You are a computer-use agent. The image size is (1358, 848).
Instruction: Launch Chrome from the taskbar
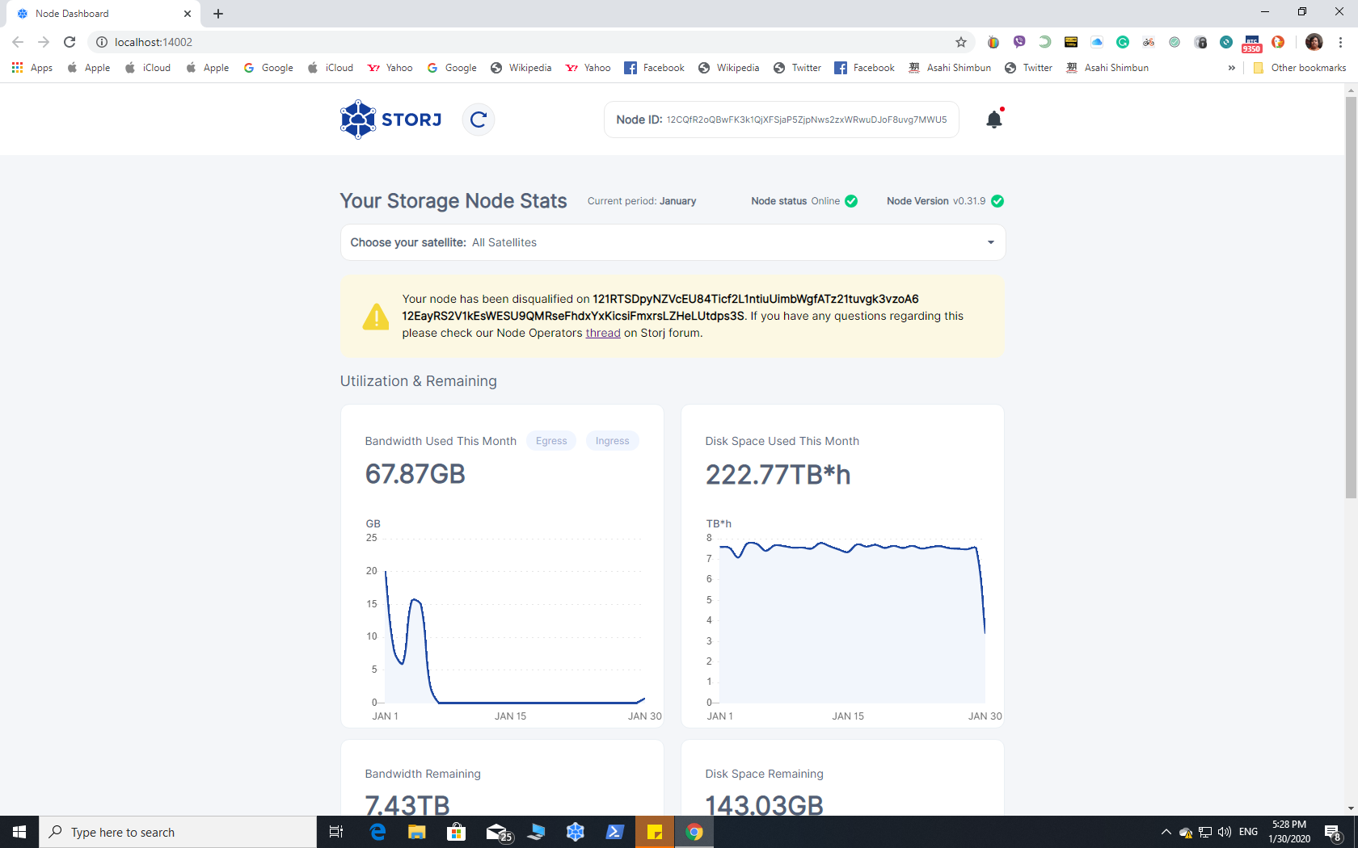coord(694,832)
